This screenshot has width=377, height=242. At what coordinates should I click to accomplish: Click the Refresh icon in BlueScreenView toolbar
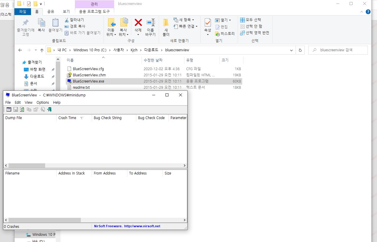coord(22,109)
